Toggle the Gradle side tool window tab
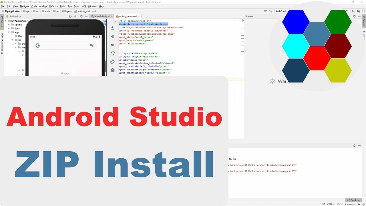The width and height of the screenshot is (366, 206). tap(364, 34)
